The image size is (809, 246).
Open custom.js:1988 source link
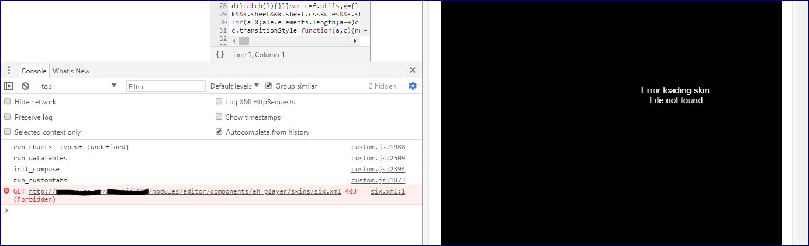point(378,147)
